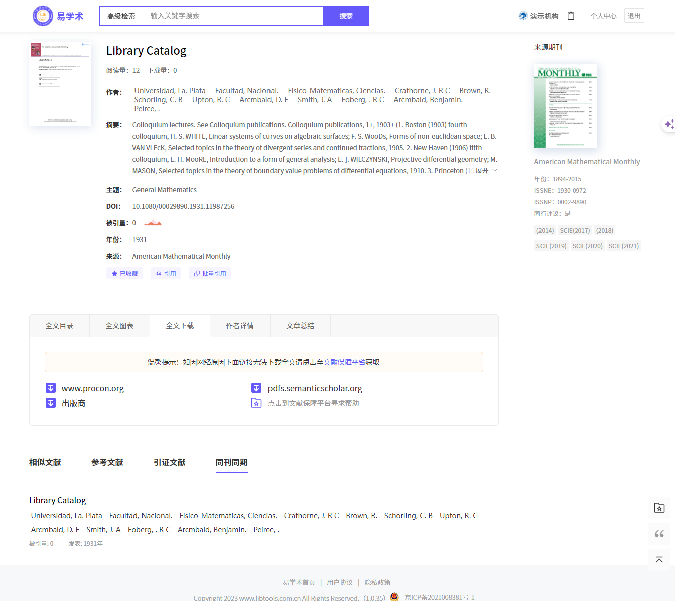Click the 批量引用 batch cite button
The image size is (675, 601).
210,274
